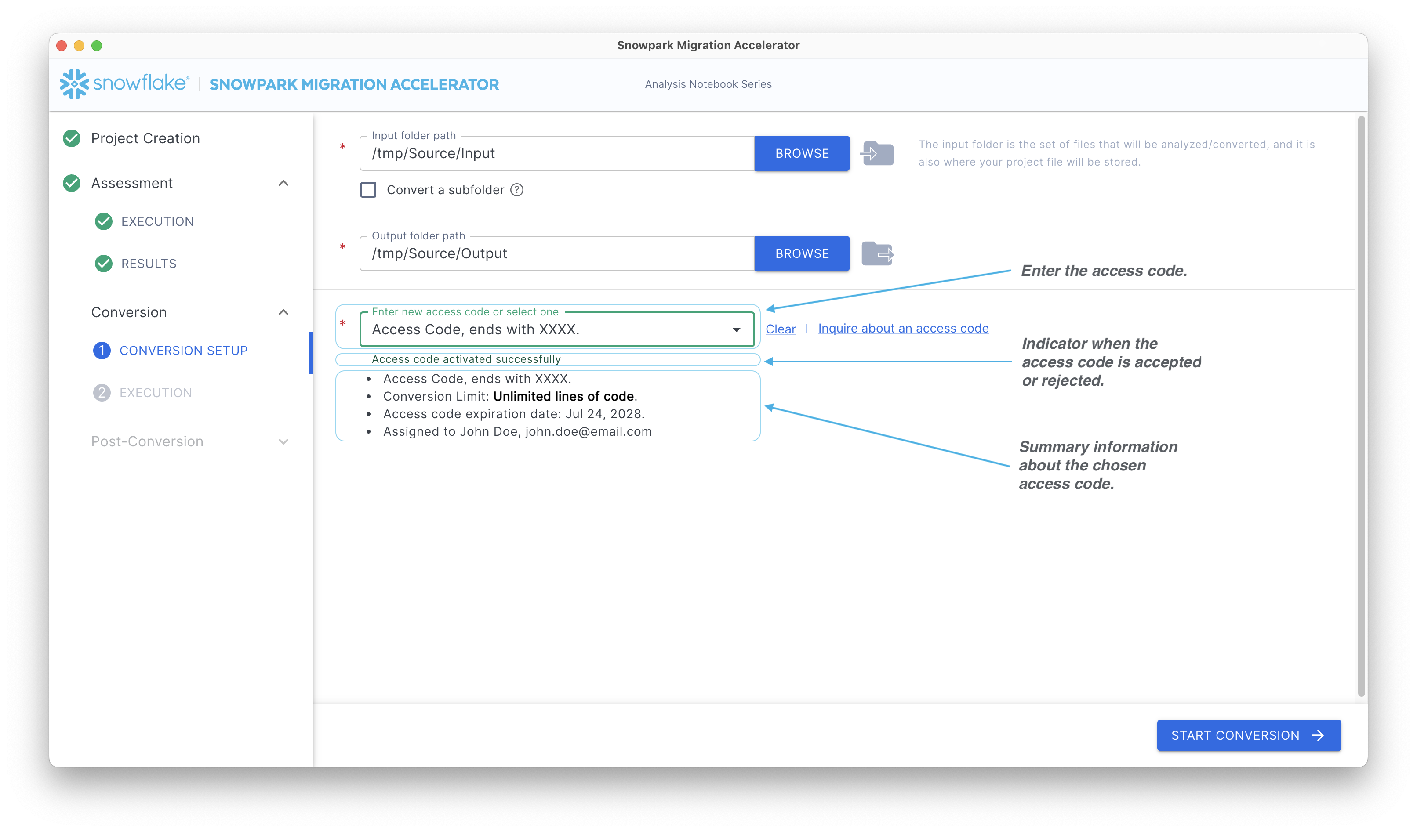Open the Assessment RESULTS step
Screen dimensions: 1417x832
click(149, 264)
